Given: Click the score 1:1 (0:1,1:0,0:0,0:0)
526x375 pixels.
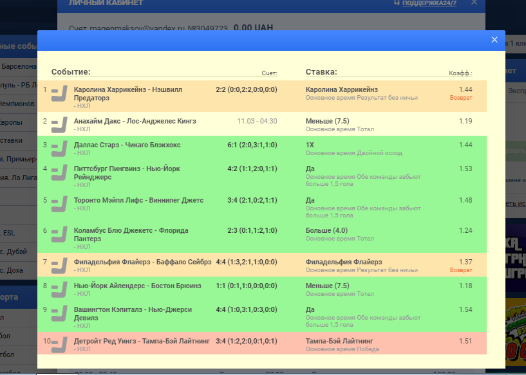Looking at the screenshot, I should coord(246,286).
